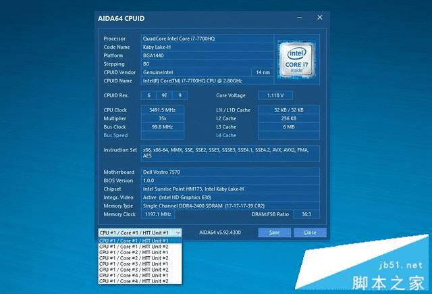Minimize the AIDA64 CPUID window
The height and width of the screenshot is (294, 432).
(300, 18)
